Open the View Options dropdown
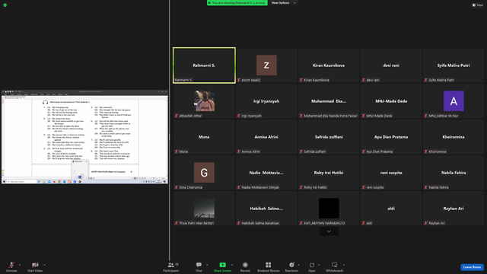 coord(283,3)
